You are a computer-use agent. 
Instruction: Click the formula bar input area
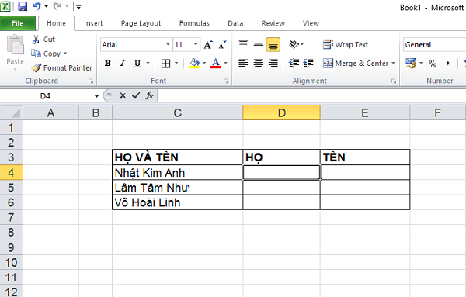311,96
